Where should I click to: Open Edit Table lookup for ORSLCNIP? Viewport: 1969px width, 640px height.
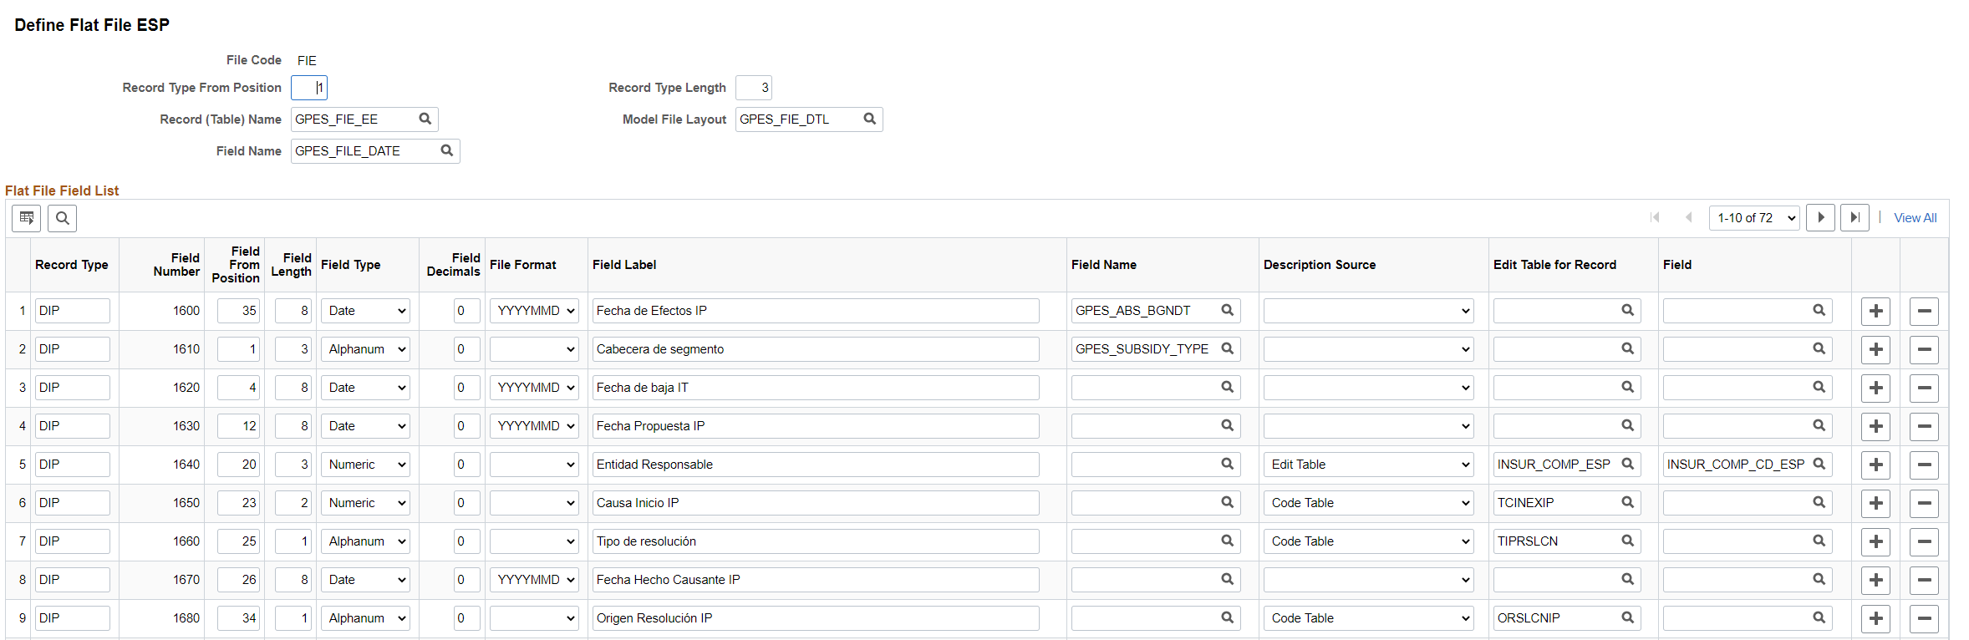(1627, 617)
